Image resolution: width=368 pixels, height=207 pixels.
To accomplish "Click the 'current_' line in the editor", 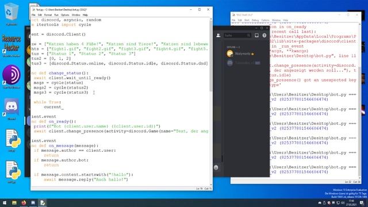I will tap(53, 107).
